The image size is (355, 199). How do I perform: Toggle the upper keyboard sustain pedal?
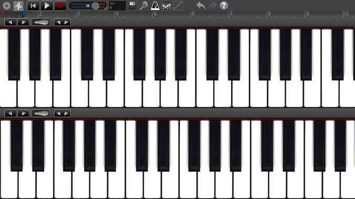[x=40, y=22]
